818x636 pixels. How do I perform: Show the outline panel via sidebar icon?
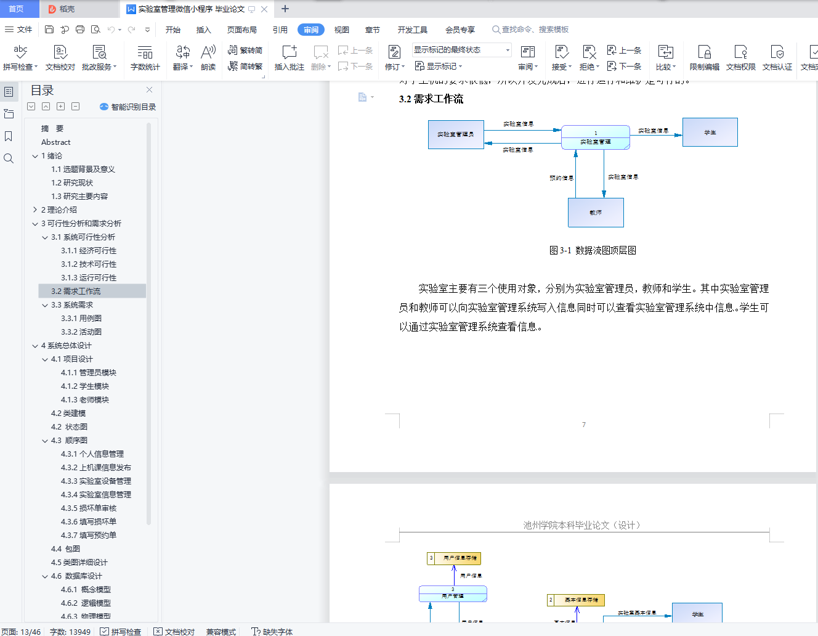9,92
